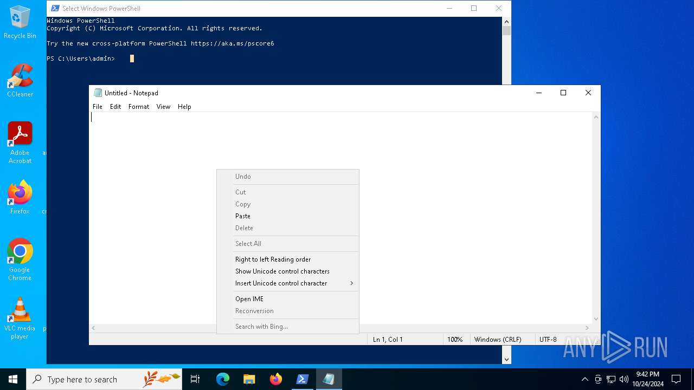Click the UTF-8 encoding status entry
Screen dimensions: 694x390
pyautogui.click(x=548, y=340)
